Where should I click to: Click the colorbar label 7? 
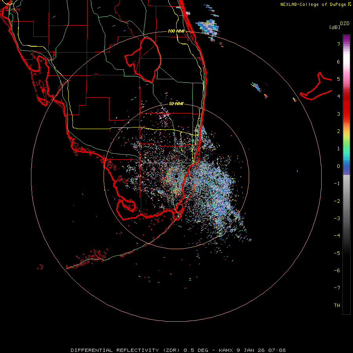pyautogui.click(x=338, y=44)
